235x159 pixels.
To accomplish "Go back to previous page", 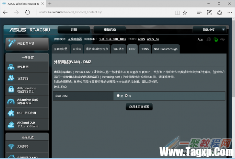I will [5, 12].
